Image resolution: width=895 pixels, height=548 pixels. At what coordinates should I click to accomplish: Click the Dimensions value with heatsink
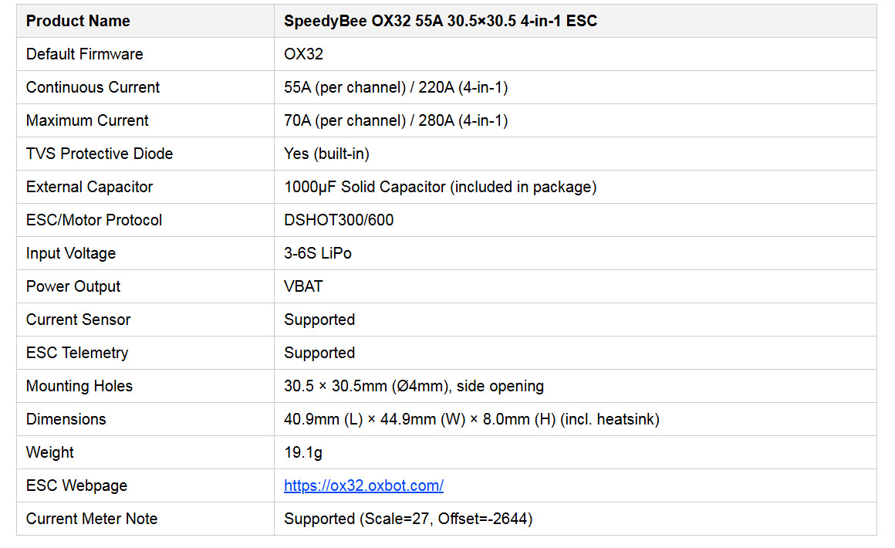pos(471,420)
